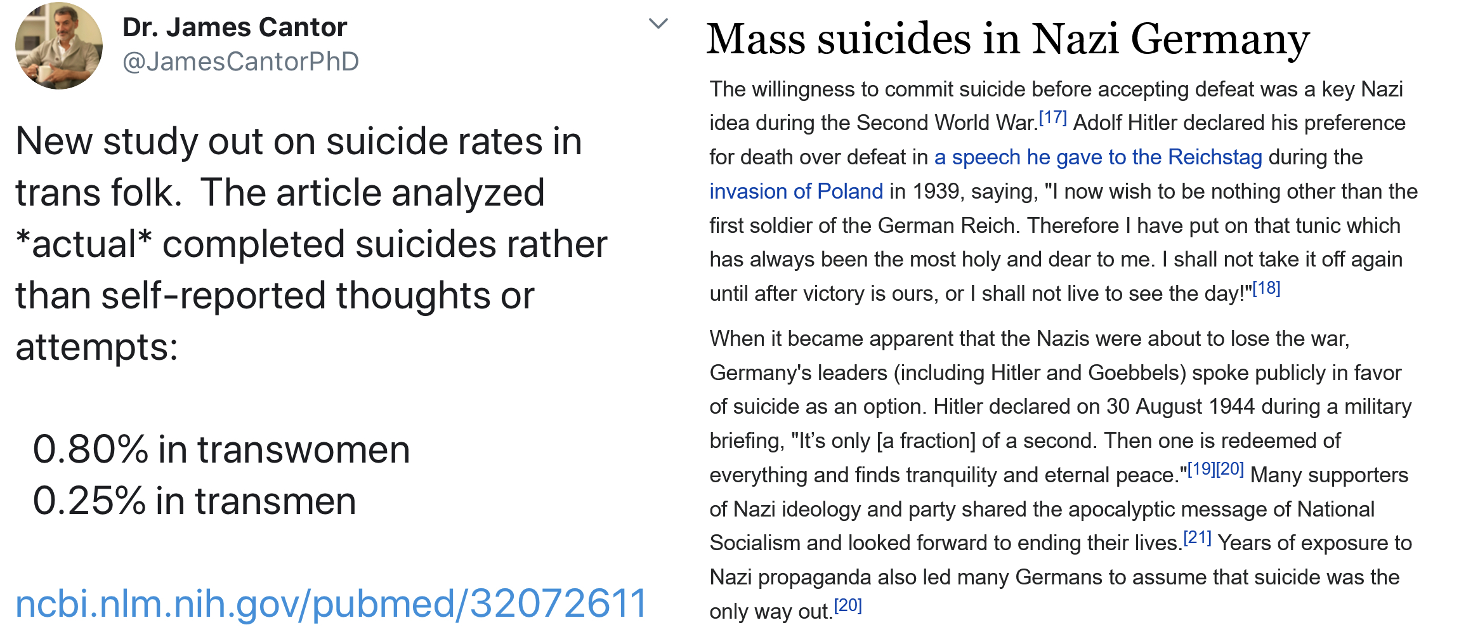This screenshot has height=639, width=1466.
Task: Click Dr. James Cantor's profile picture
Action: [59, 46]
